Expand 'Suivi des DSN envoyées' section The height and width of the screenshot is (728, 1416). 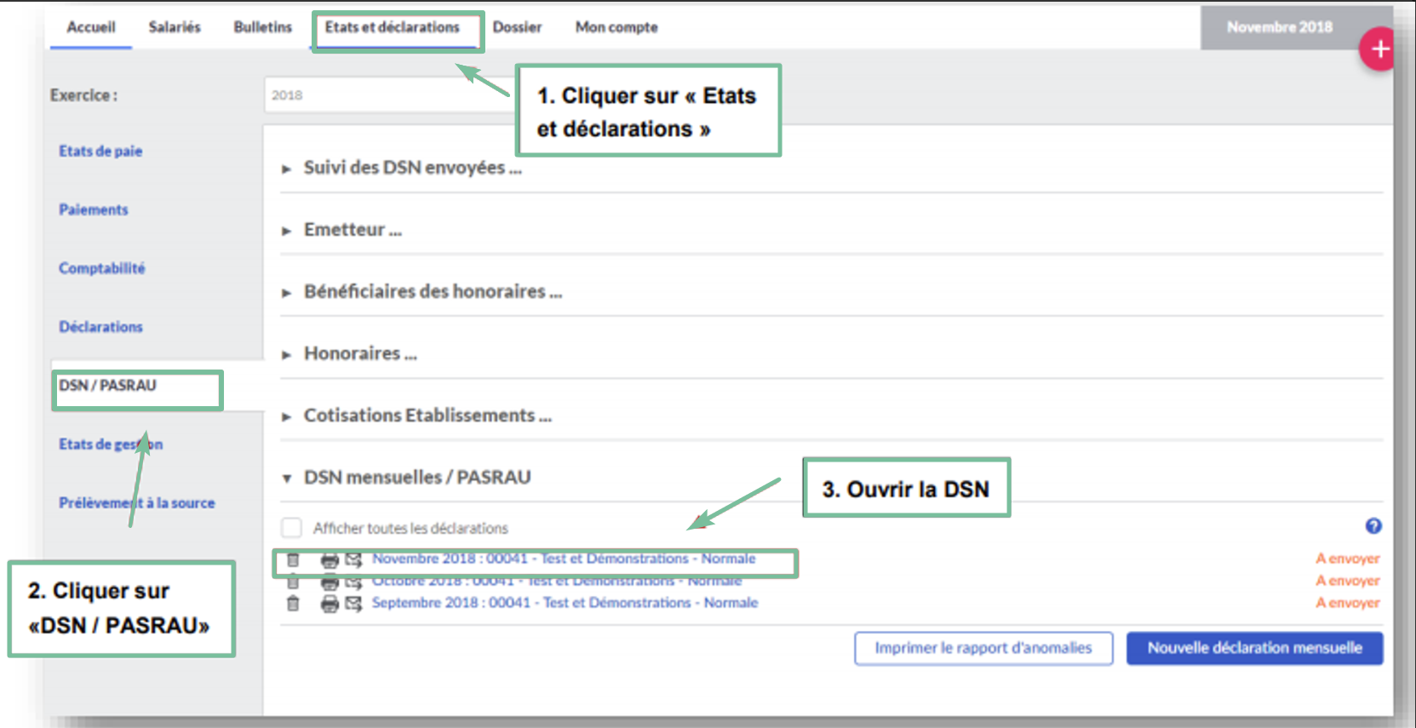point(412,168)
